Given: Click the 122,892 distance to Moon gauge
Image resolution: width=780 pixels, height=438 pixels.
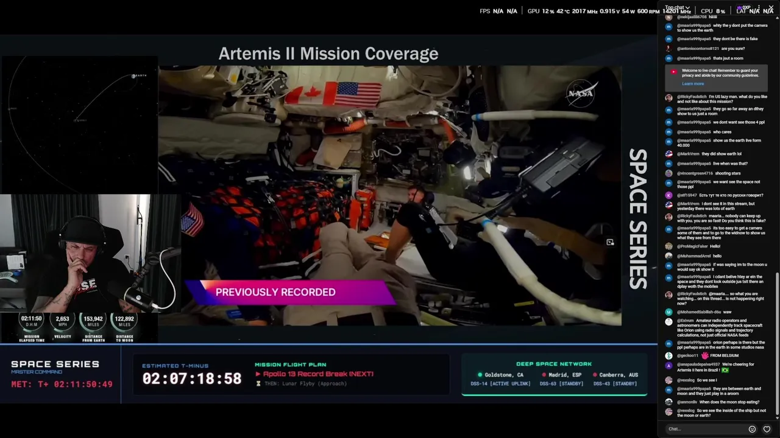Looking at the screenshot, I should click(124, 327).
